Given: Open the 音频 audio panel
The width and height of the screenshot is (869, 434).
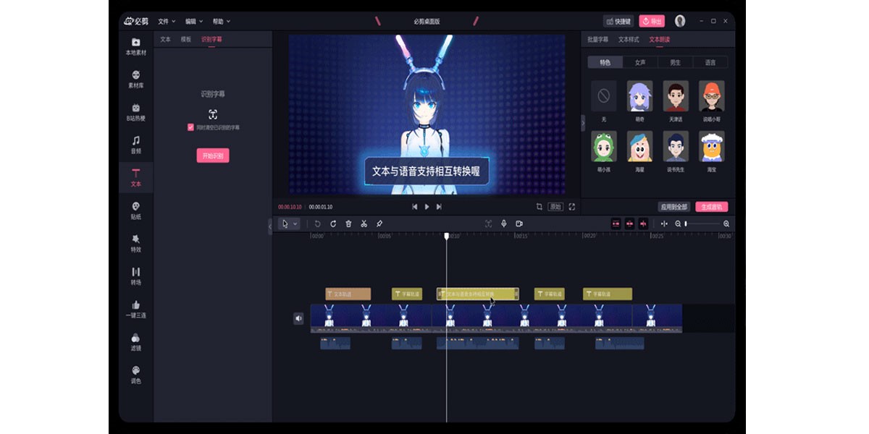Looking at the screenshot, I should [136, 145].
